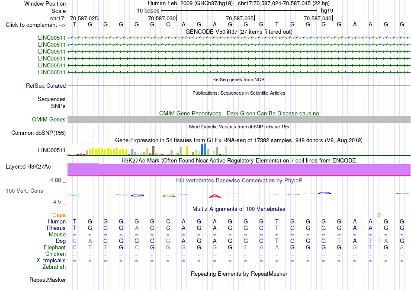Image resolution: width=411 pixels, height=290 pixels.
Task: Click the 'Chicken' alignment row label
Action: coord(55,254)
